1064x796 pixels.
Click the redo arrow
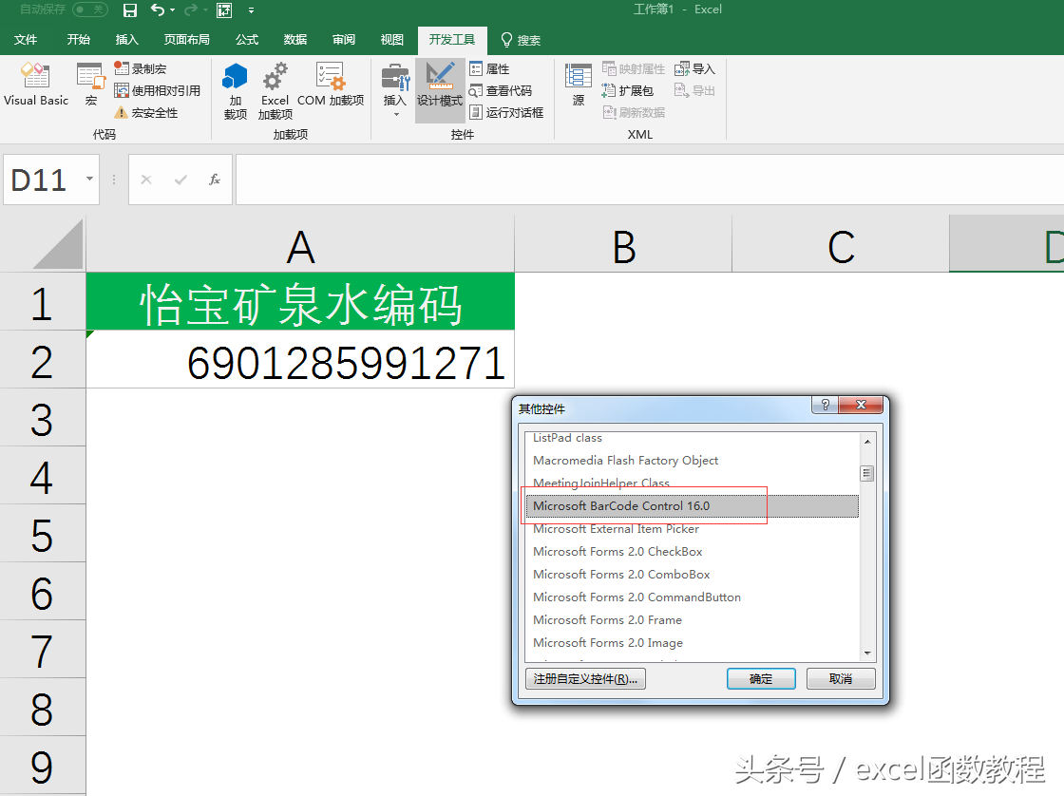point(191,9)
